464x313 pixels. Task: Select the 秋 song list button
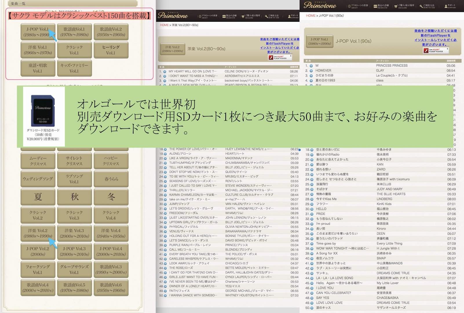tap(74, 197)
